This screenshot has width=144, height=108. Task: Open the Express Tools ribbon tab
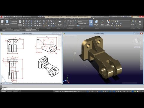point(78,19)
